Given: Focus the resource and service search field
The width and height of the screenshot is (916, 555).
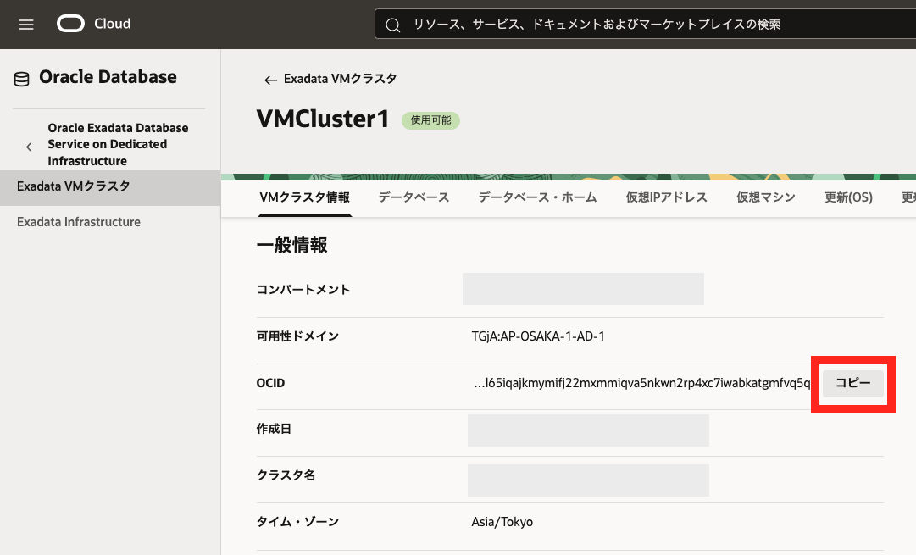Looking at the screenshot, I should coord(644,25).
